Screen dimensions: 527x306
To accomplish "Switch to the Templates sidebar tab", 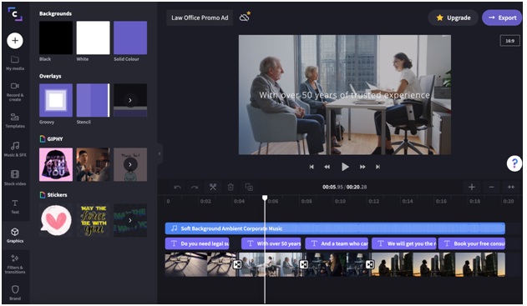I will click(15, 121).
